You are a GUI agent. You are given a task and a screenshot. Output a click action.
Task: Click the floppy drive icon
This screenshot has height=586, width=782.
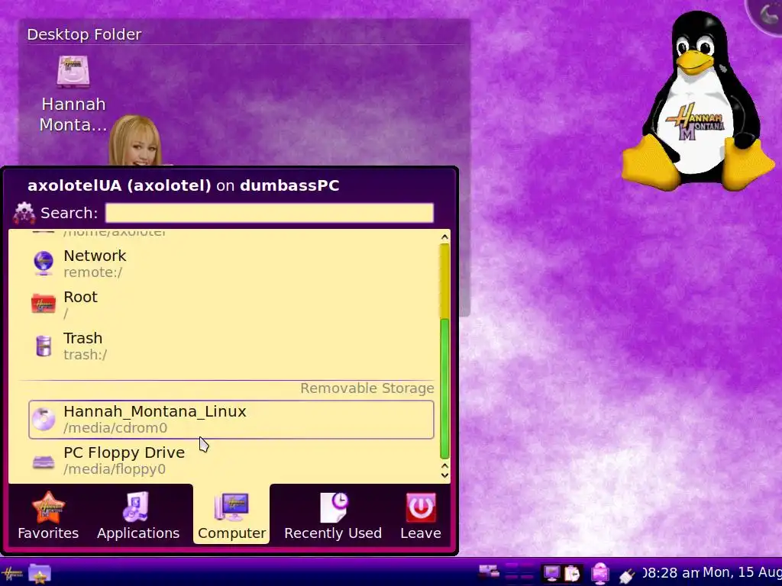coord(44,462)
